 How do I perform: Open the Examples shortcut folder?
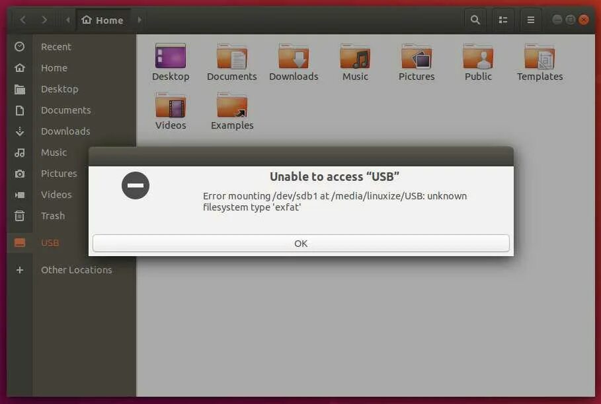232,105
